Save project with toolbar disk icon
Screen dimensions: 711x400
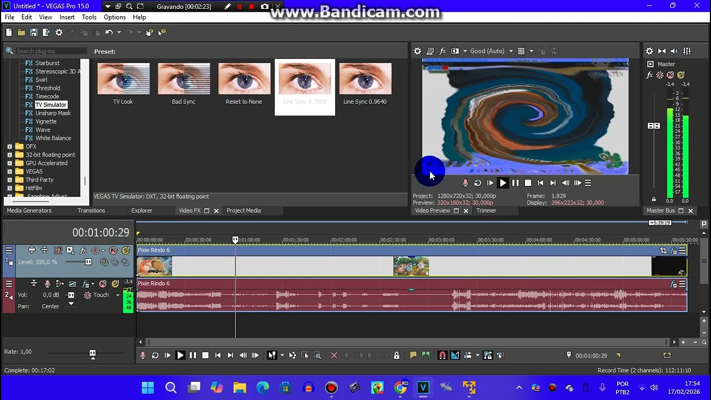tap(34, 33)
